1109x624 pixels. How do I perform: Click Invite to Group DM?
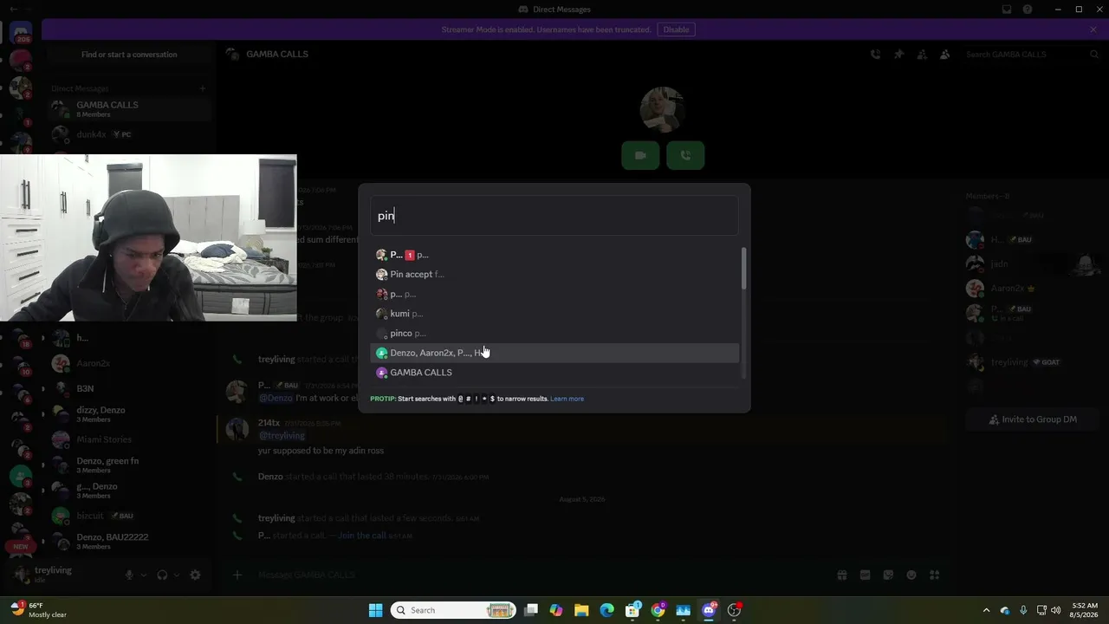(1034, 419)
